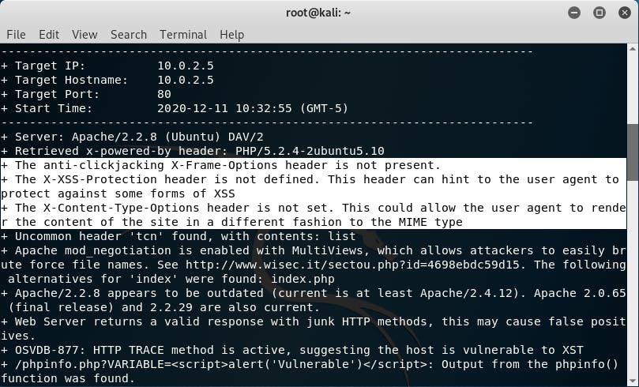The image size is (639, 387).
Task: Open the Edit menu
Action: [x=49, y=35]
